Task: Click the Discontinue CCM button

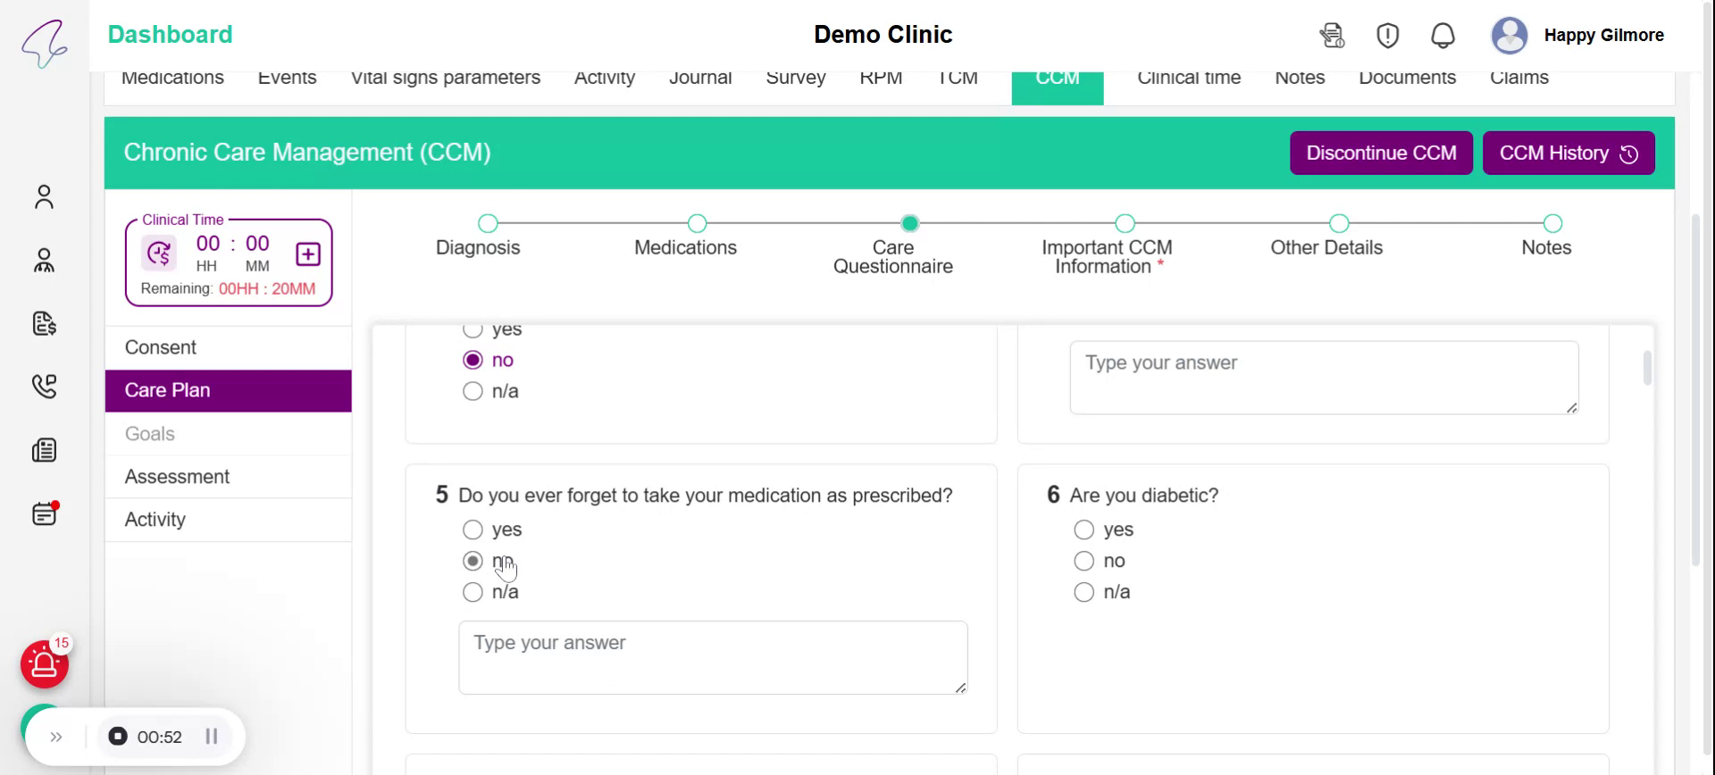Action: coord(1381,153)
